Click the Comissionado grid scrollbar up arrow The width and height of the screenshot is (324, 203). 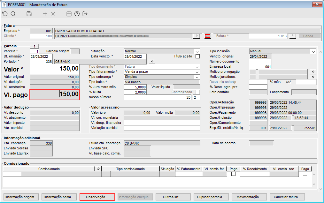click(314, 175)
